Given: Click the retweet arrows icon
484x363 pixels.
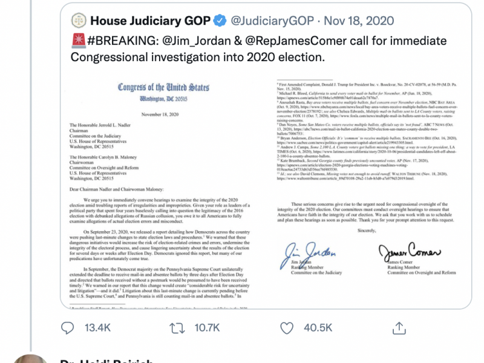Looking at the screenshot, I should coord(177,327).
